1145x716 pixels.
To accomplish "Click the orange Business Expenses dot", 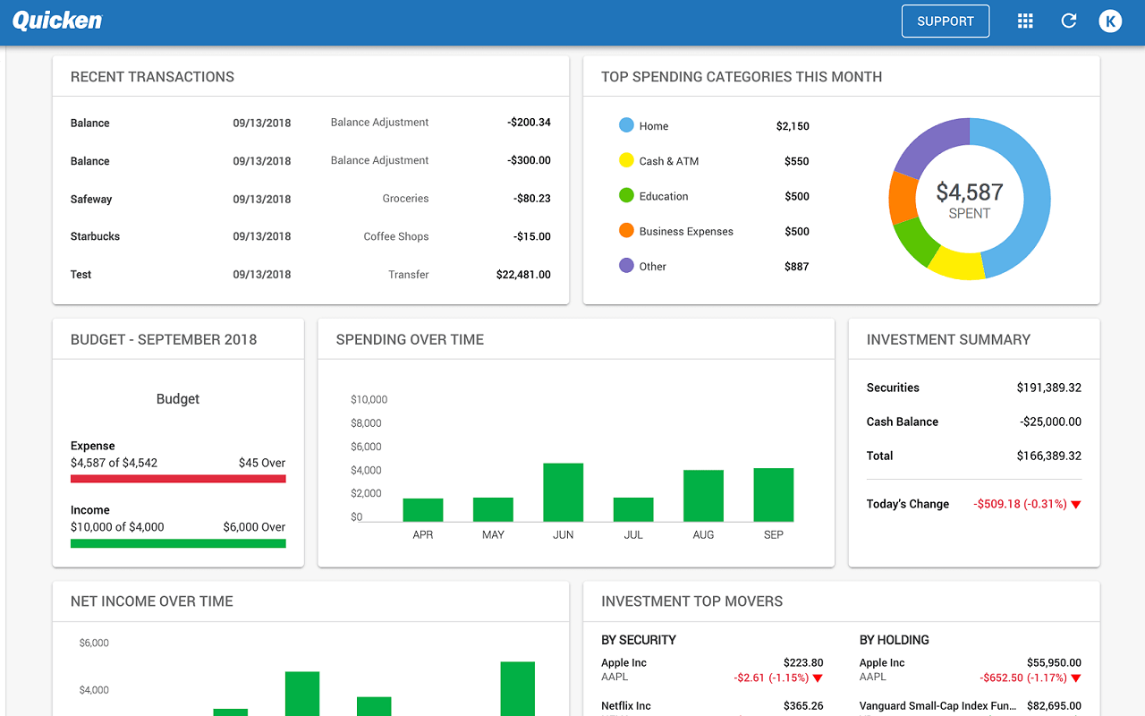I will point(626,230).
